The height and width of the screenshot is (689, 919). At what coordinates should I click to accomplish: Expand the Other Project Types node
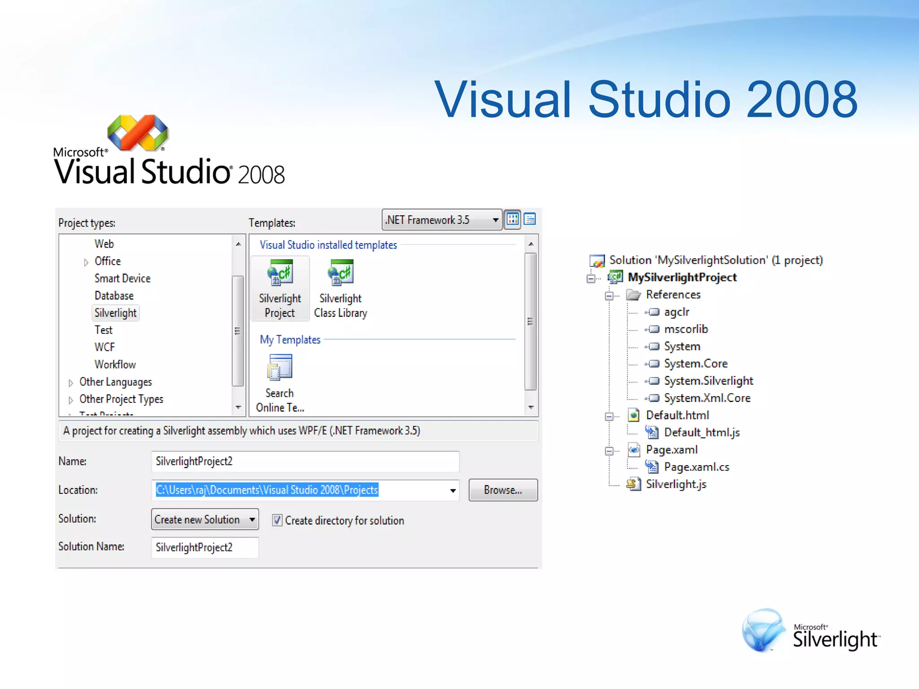tap(71, 400)
